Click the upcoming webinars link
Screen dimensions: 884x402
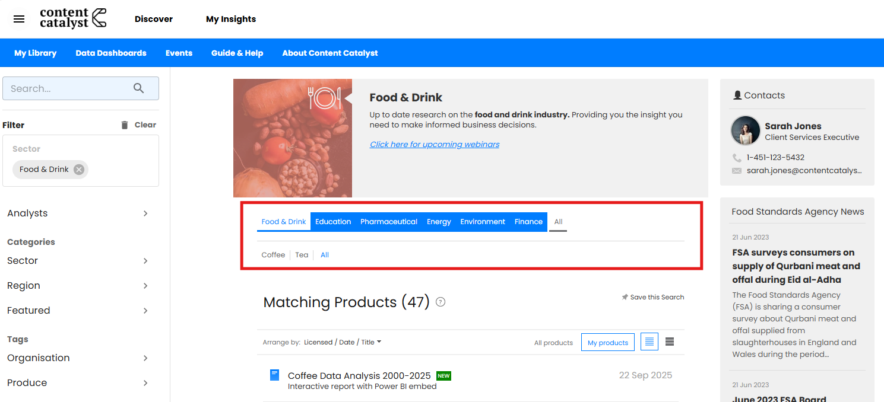tap(434, 144)
